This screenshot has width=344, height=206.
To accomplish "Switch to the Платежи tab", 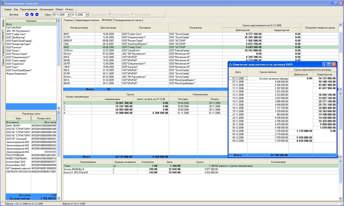I will click(x=68, y=20).
